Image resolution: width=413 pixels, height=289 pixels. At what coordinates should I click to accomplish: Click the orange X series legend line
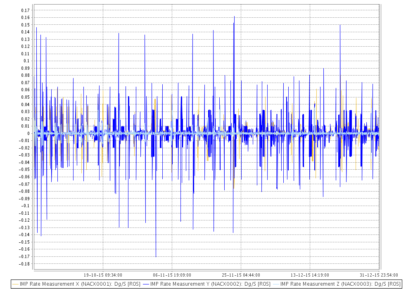pos(16,284)
